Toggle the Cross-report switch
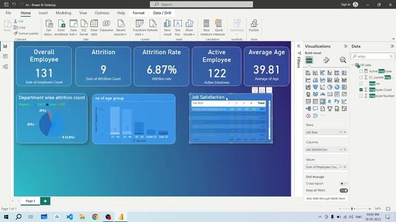The width and height of the screenshot is (396, 222). pyautogui.click(x=343, y=184)
